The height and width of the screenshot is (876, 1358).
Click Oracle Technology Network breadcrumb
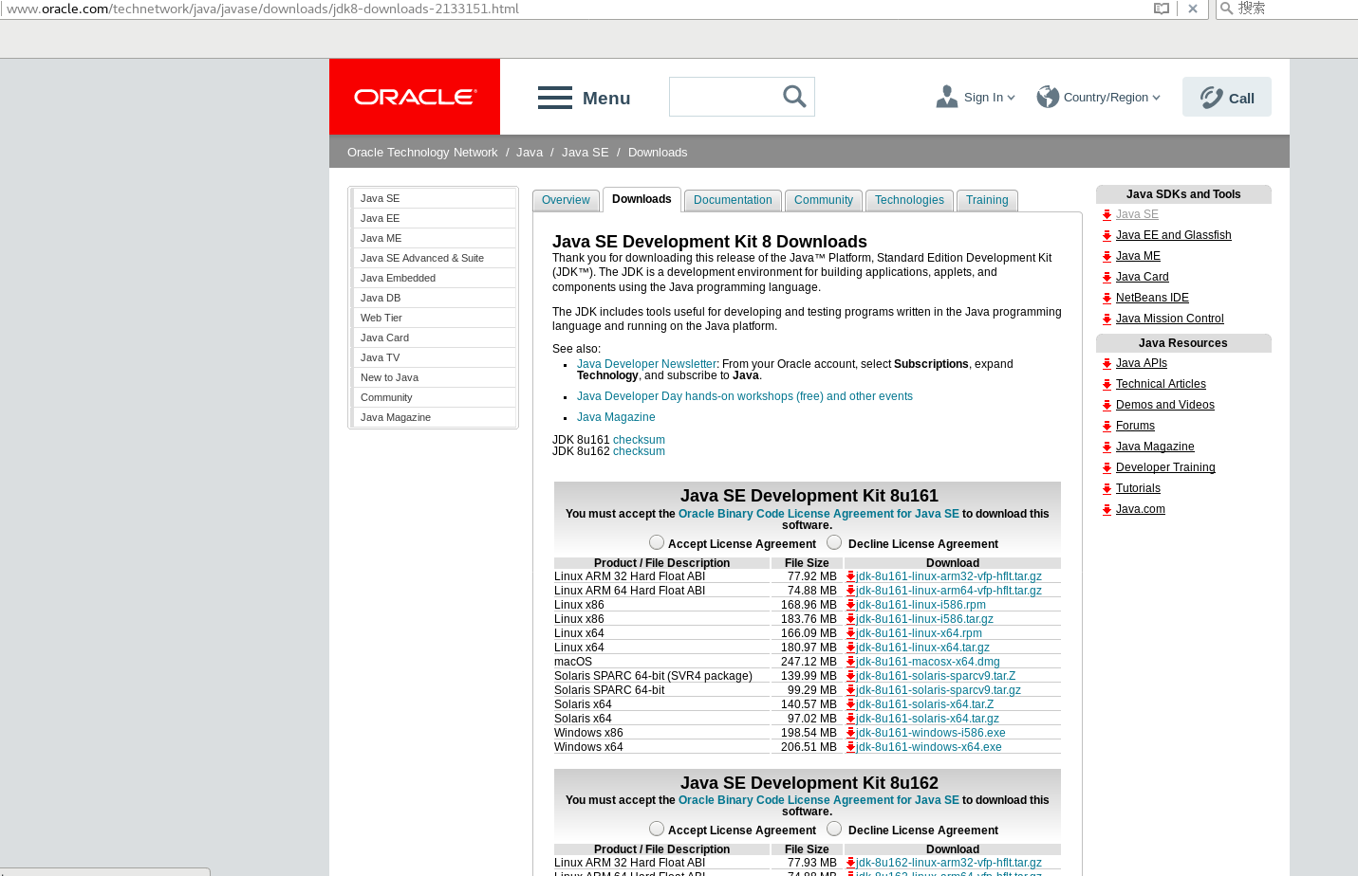point(422,152)
